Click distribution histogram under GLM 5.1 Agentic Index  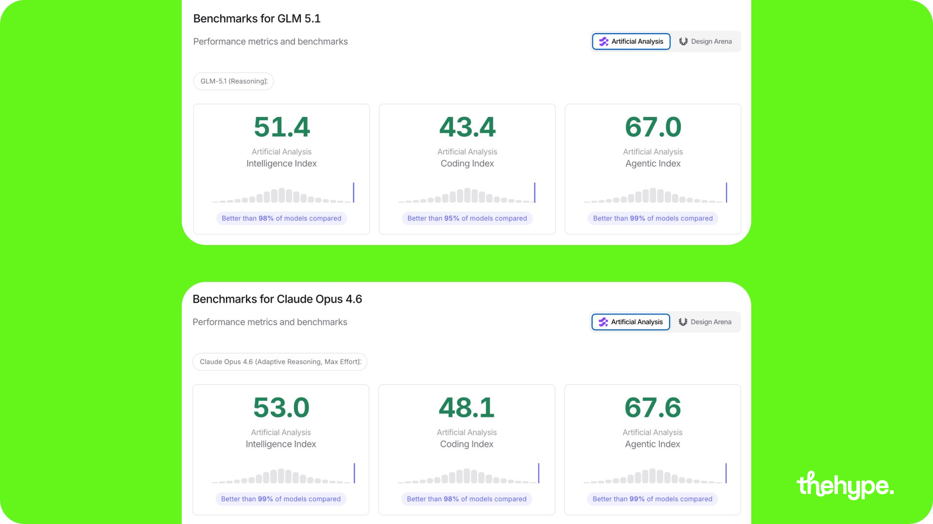[x=656, y=193]
